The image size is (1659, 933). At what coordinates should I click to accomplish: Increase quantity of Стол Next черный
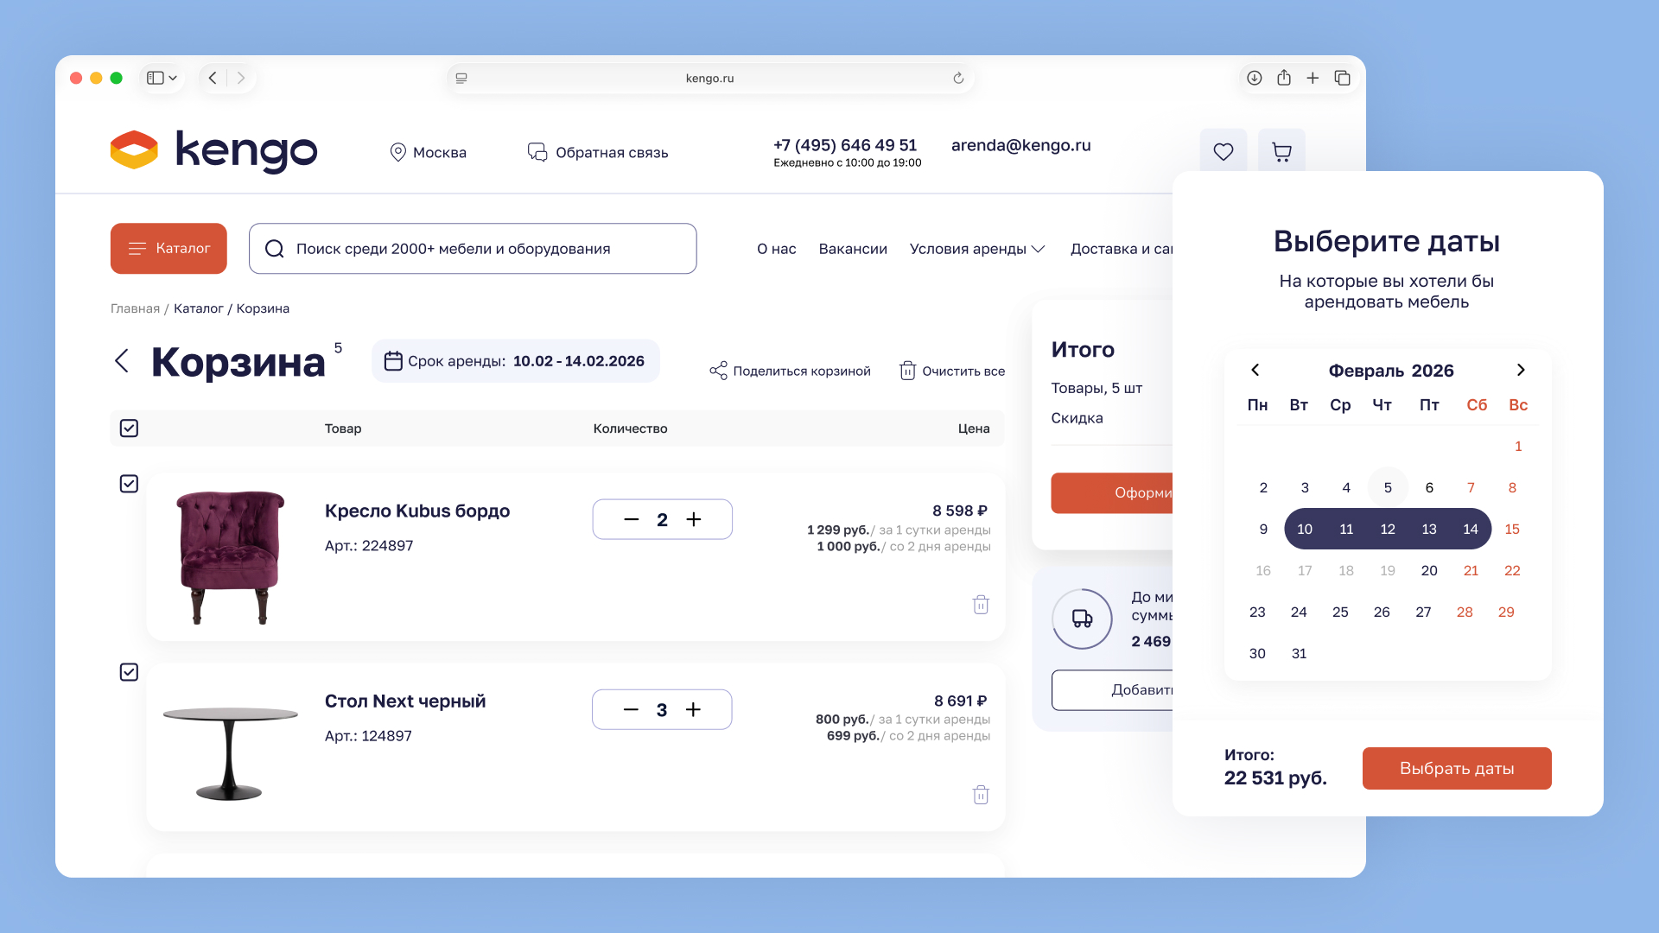click(693, 709)
